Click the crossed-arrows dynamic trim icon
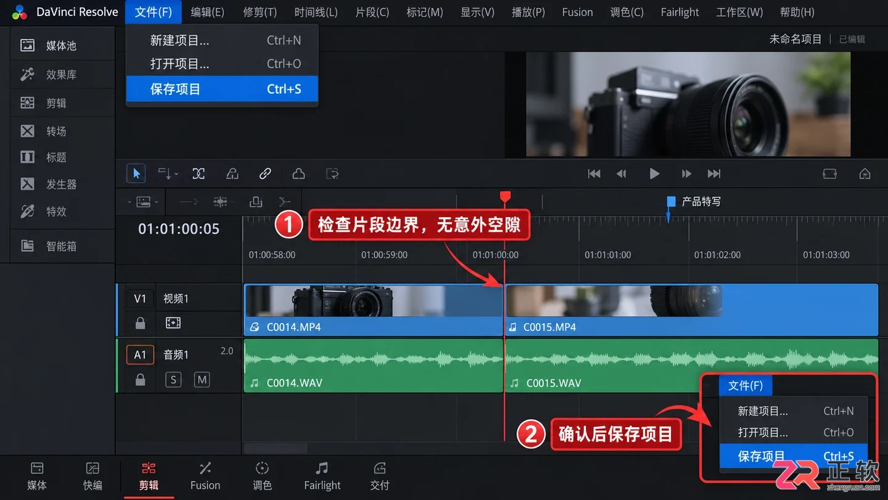 [x=199, y=173]
